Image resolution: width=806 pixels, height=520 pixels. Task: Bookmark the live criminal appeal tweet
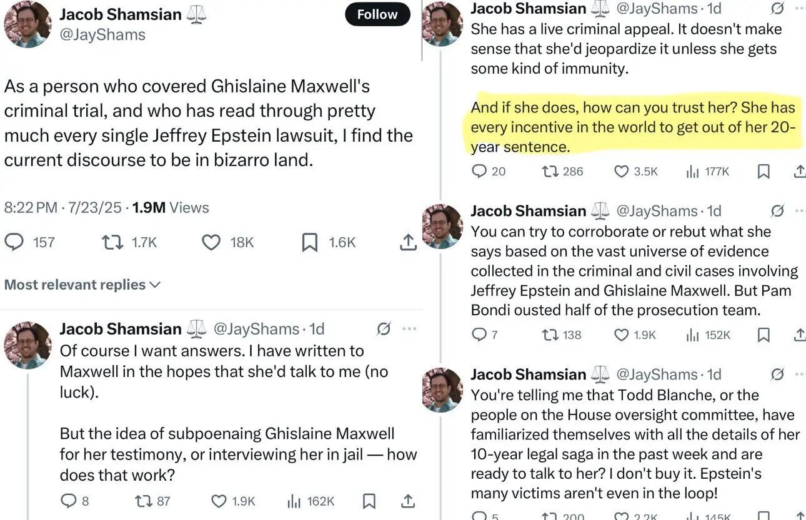coord(764,171)
